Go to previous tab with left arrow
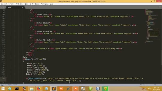The image size is (162, 91). [2, 7]
